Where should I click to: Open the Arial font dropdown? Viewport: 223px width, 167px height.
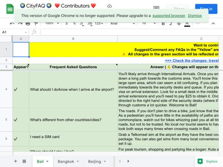[122, 23]
